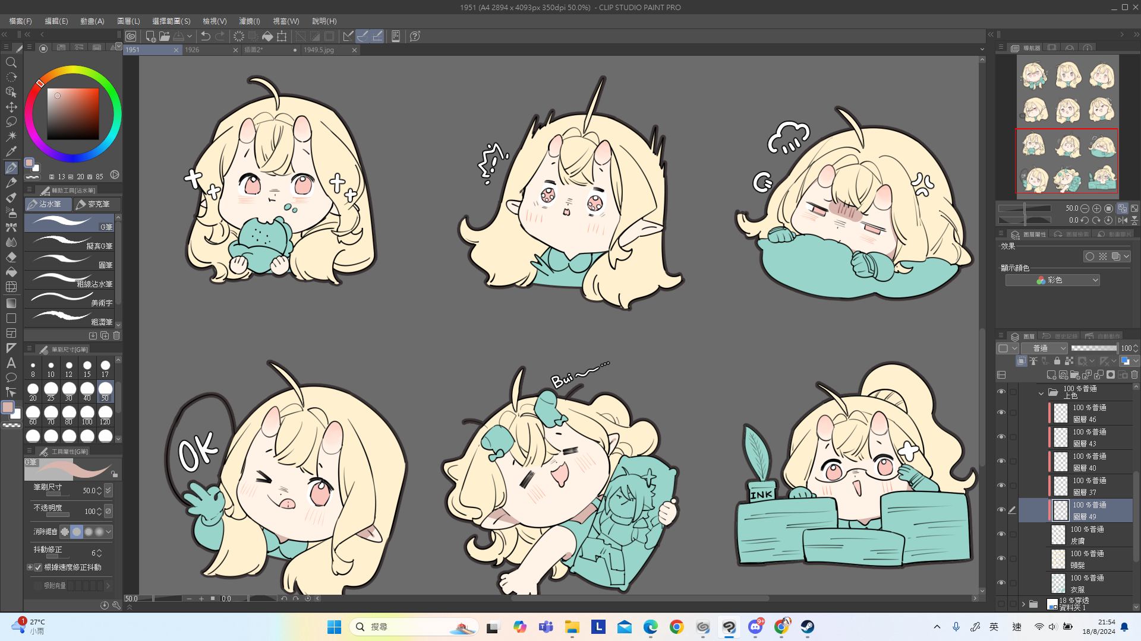Open the blending mode 普通 dropdown
Image resolution: width=1141 pixels, height=641 pixels.
coord(1045,348)
